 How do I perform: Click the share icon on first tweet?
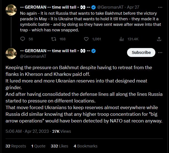[x=159, y=39]
